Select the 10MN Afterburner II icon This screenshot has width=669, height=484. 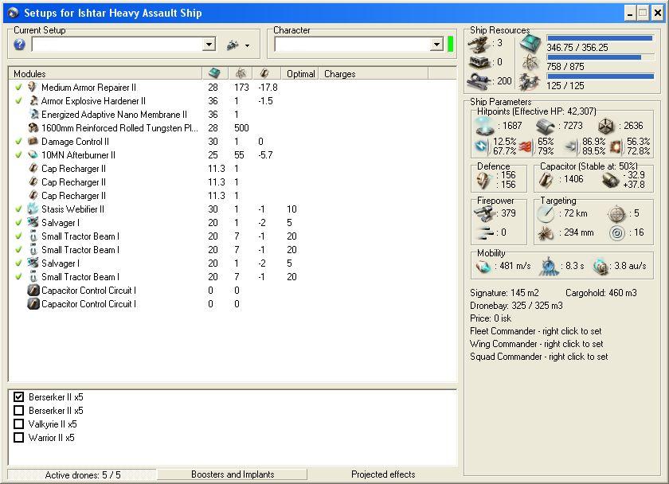coord(33,154)
